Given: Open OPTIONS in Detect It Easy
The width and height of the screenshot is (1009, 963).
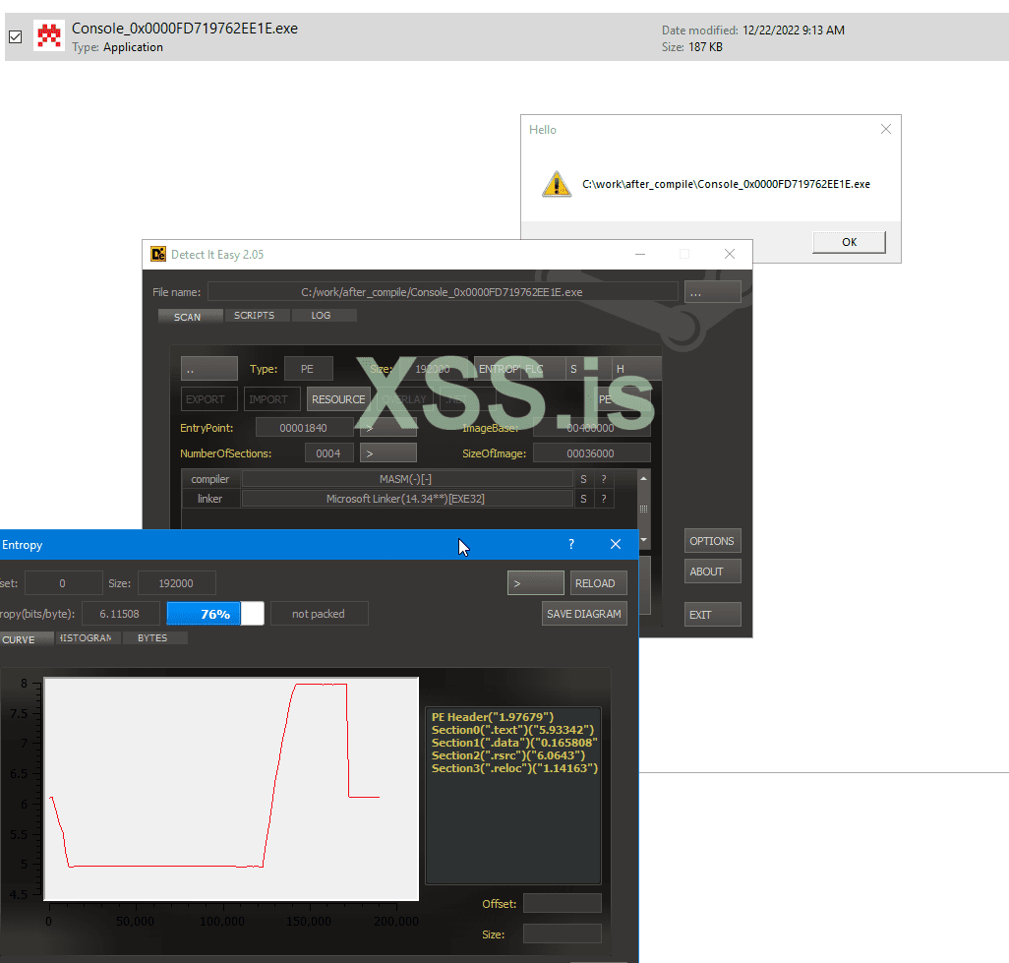Looking at the screenshot, I should (712, 541).
